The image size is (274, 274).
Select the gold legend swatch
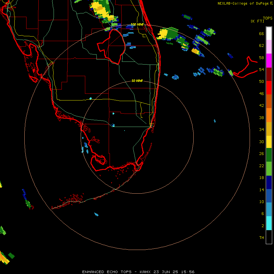coord(269,129)
